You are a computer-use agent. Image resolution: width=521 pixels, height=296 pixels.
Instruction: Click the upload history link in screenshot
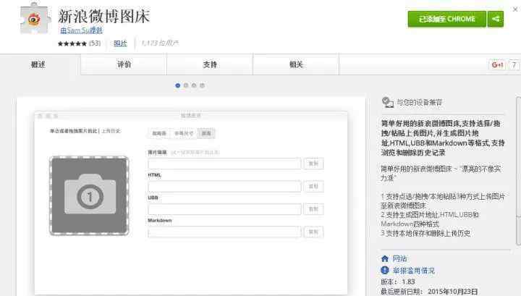tap(111, 131)
